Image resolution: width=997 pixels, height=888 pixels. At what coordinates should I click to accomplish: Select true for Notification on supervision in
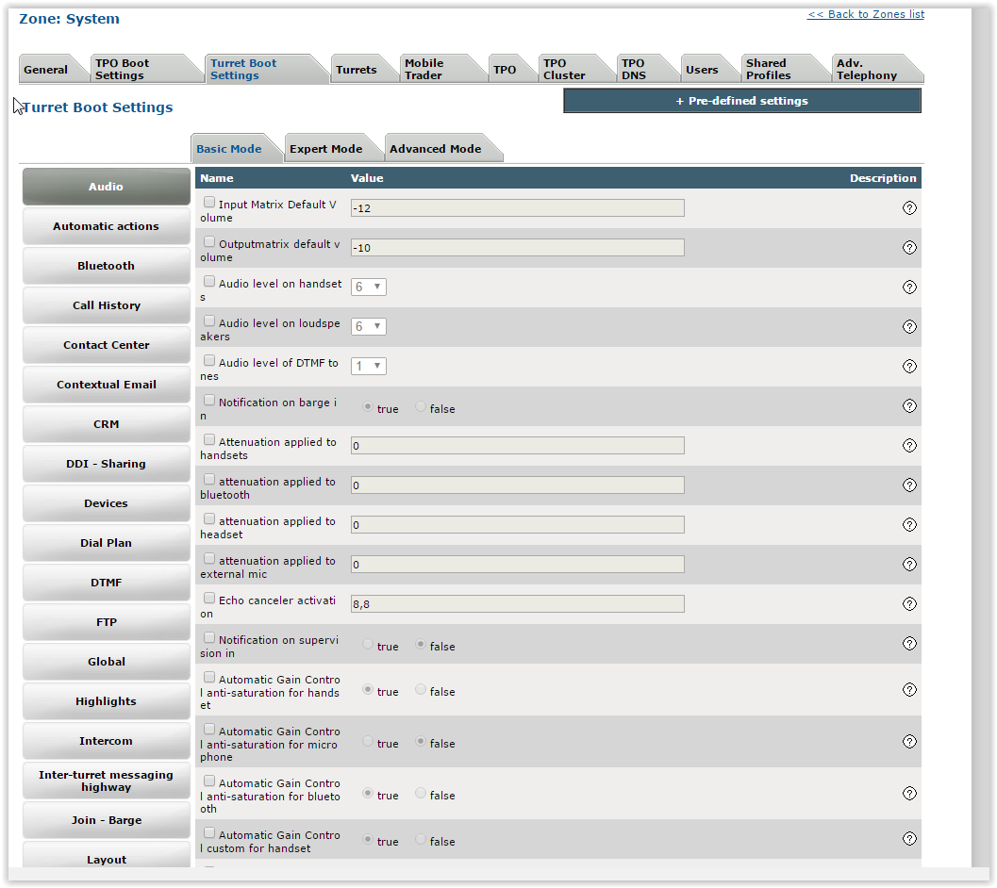click(x=368, y=644)
